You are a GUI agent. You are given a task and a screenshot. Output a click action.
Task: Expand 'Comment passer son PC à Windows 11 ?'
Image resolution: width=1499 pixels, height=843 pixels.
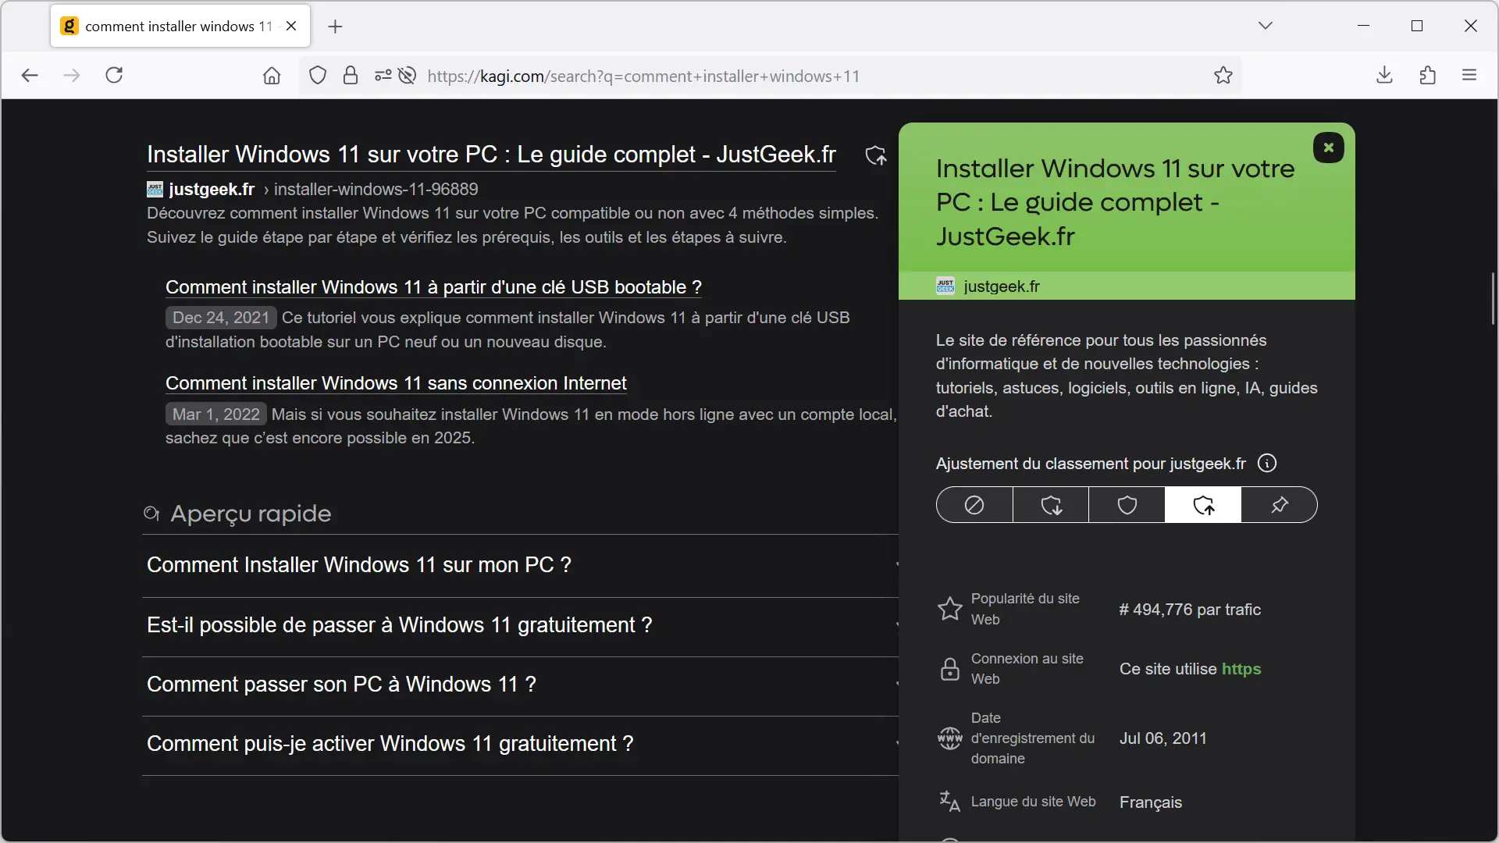(520, 685)
